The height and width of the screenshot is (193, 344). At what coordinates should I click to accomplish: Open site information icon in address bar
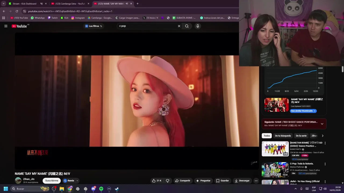(x=24, y=11)
